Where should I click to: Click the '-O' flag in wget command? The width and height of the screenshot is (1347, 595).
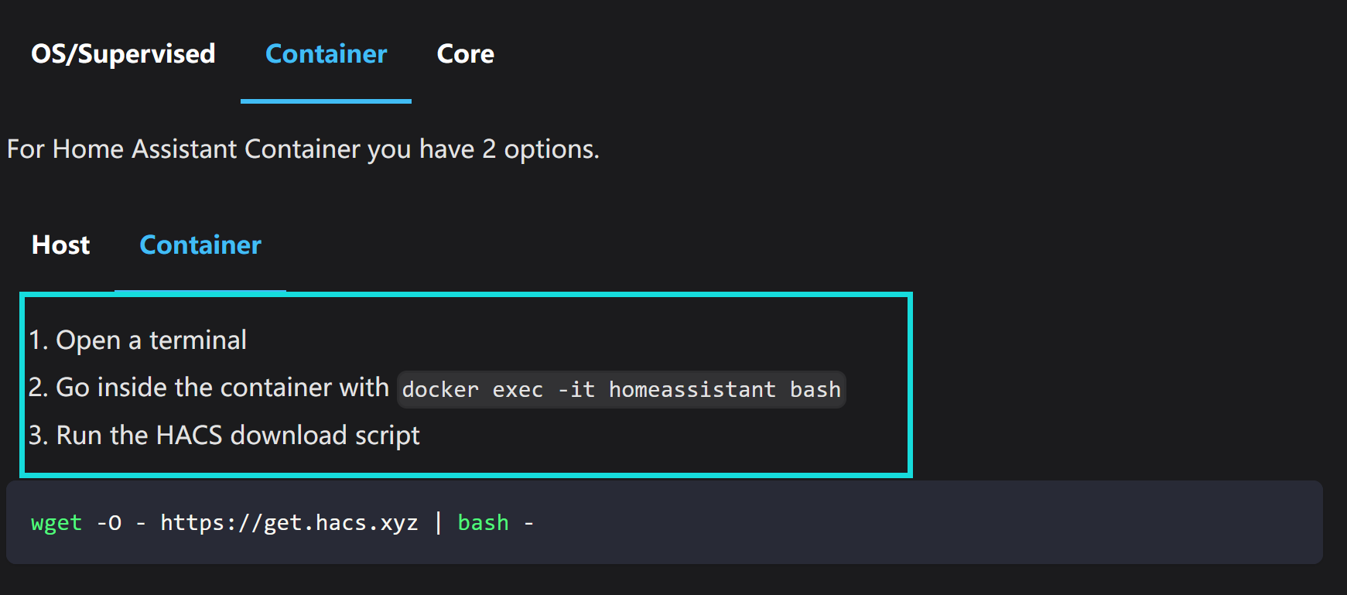tap(109, 523)
